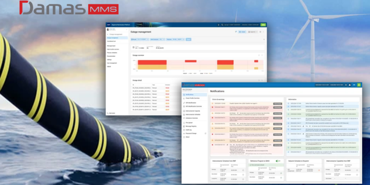Acknowledge the second error notification
This screenshot has width=370, height=185.
tap(277, 118)
